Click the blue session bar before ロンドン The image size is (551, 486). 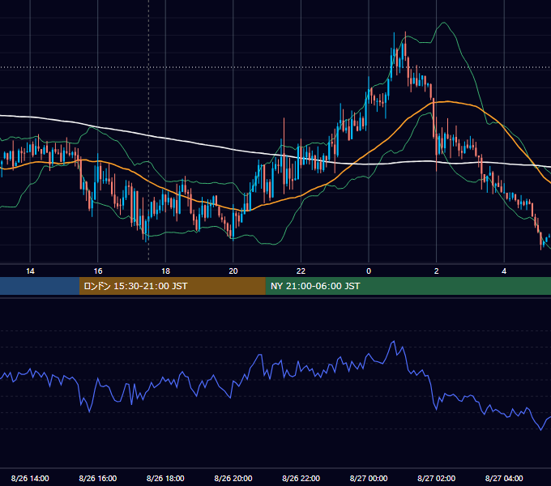pyautogui.click(x=40, y=286)
